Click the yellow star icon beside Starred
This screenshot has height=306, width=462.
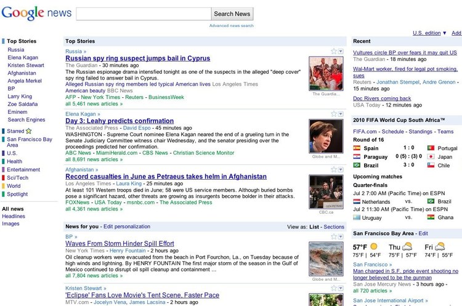click(x=28, y=131)
